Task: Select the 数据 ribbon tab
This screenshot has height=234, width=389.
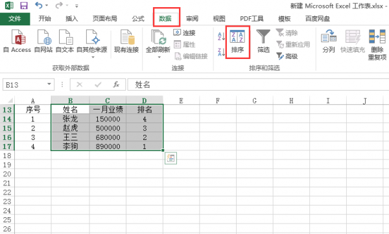Action: pyautogui.click(x=165, y=19)
